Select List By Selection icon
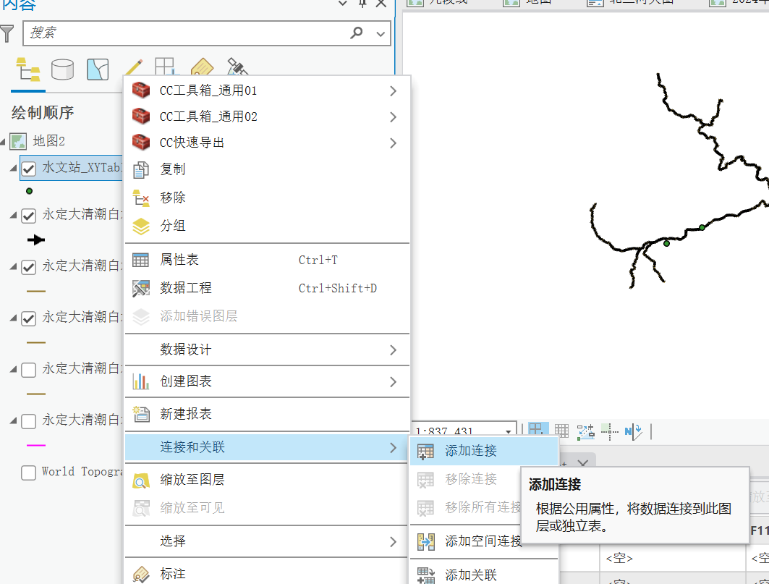Viewport: 769px width, 584px height. 98,69
